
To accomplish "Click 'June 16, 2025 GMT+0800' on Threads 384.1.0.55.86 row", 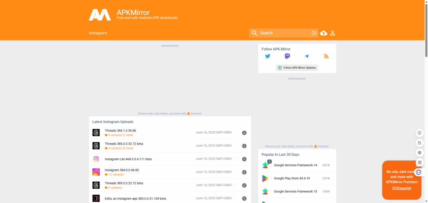I will (x=214, y=132).
